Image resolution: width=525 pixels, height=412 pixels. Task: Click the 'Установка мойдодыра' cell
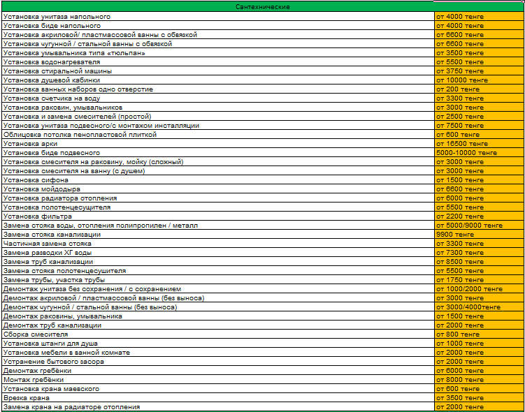[x=218, y=189]
